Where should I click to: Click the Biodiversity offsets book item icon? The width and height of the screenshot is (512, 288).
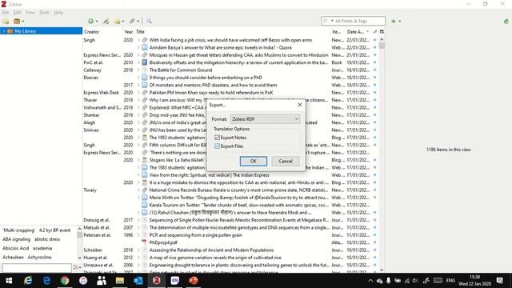click(x=144, y=62)
